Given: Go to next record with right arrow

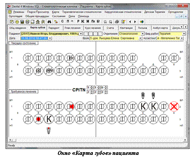Looking at the screenshot, I should pyautogui.click(x=135, y=22).
